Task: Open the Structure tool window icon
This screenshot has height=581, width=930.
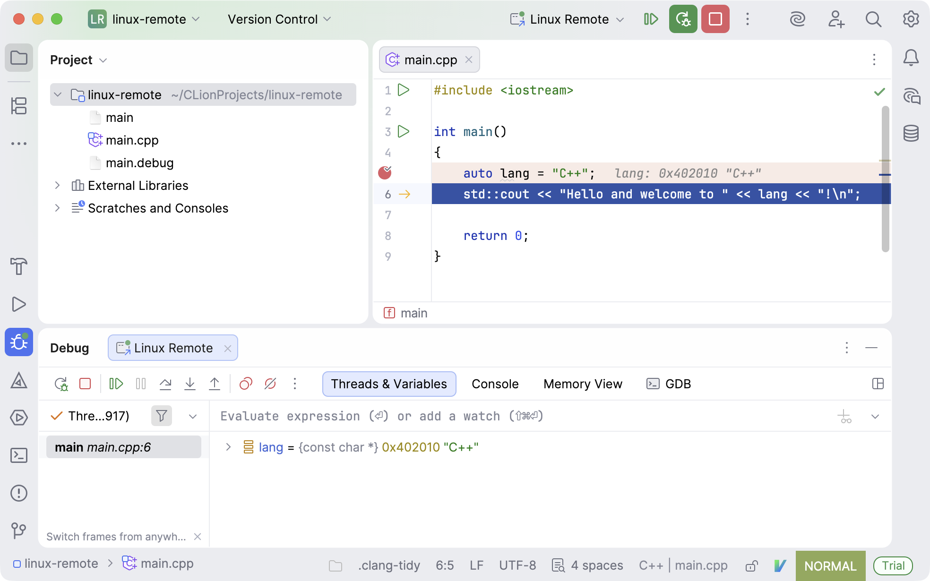Action: coord(19,106)
